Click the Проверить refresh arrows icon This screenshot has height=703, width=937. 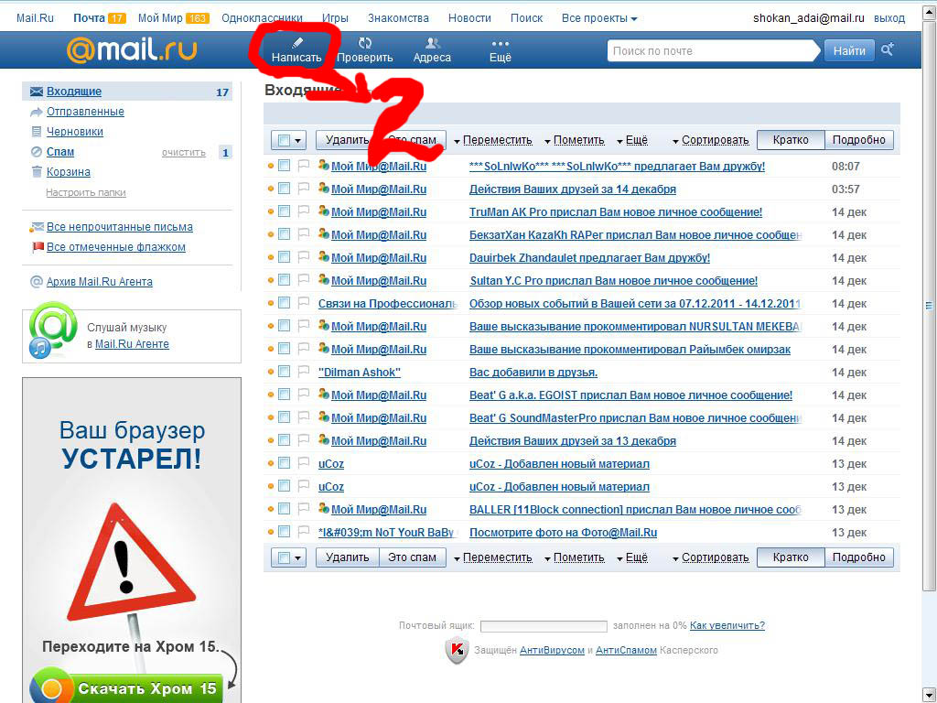[x=364, y=43]
